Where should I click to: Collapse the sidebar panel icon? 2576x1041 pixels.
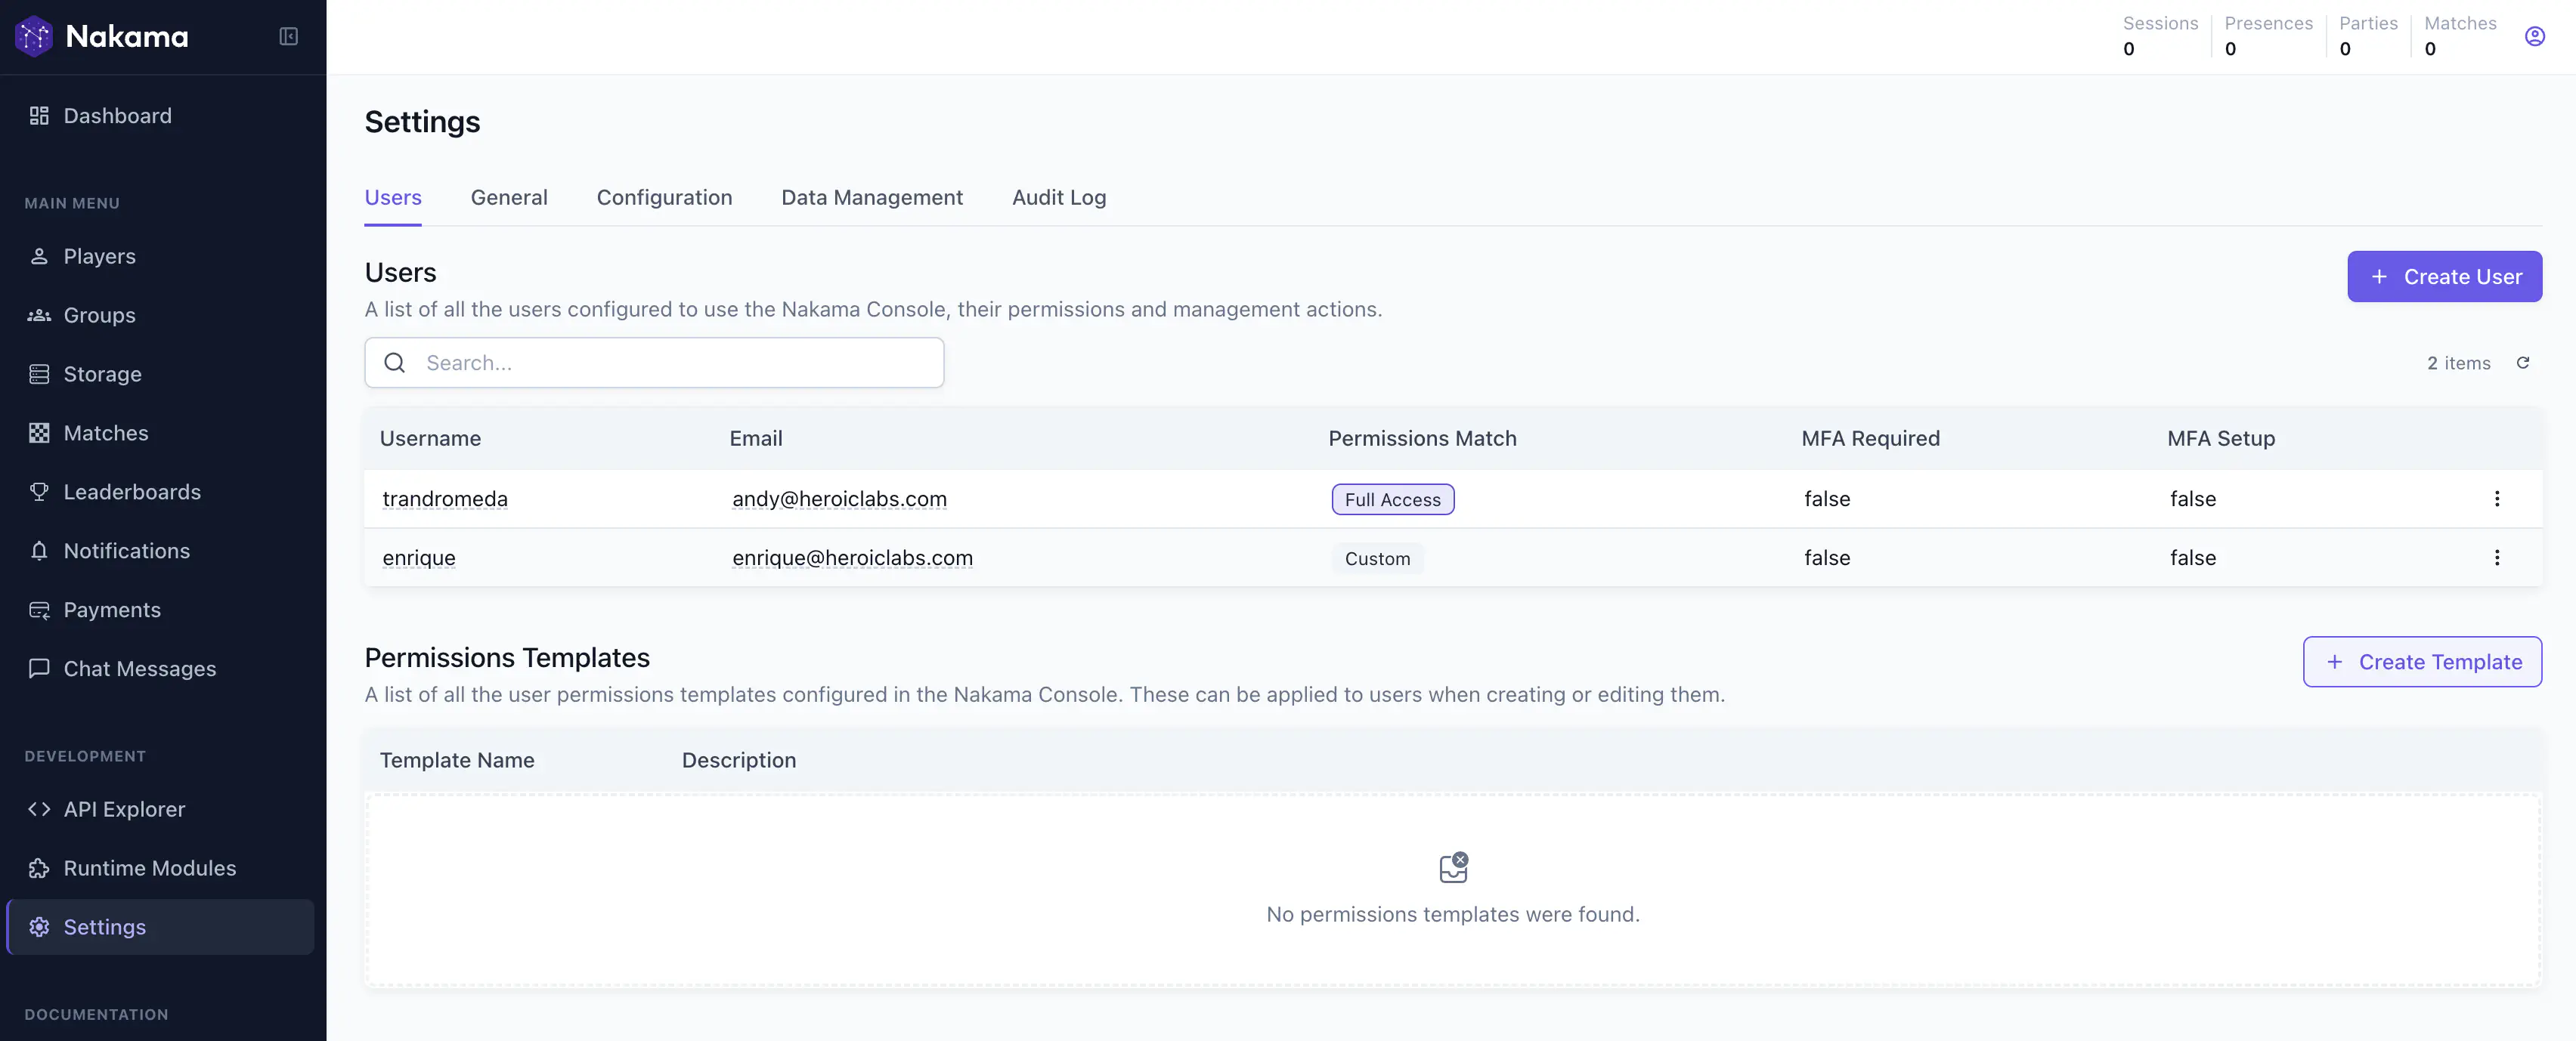288,36
